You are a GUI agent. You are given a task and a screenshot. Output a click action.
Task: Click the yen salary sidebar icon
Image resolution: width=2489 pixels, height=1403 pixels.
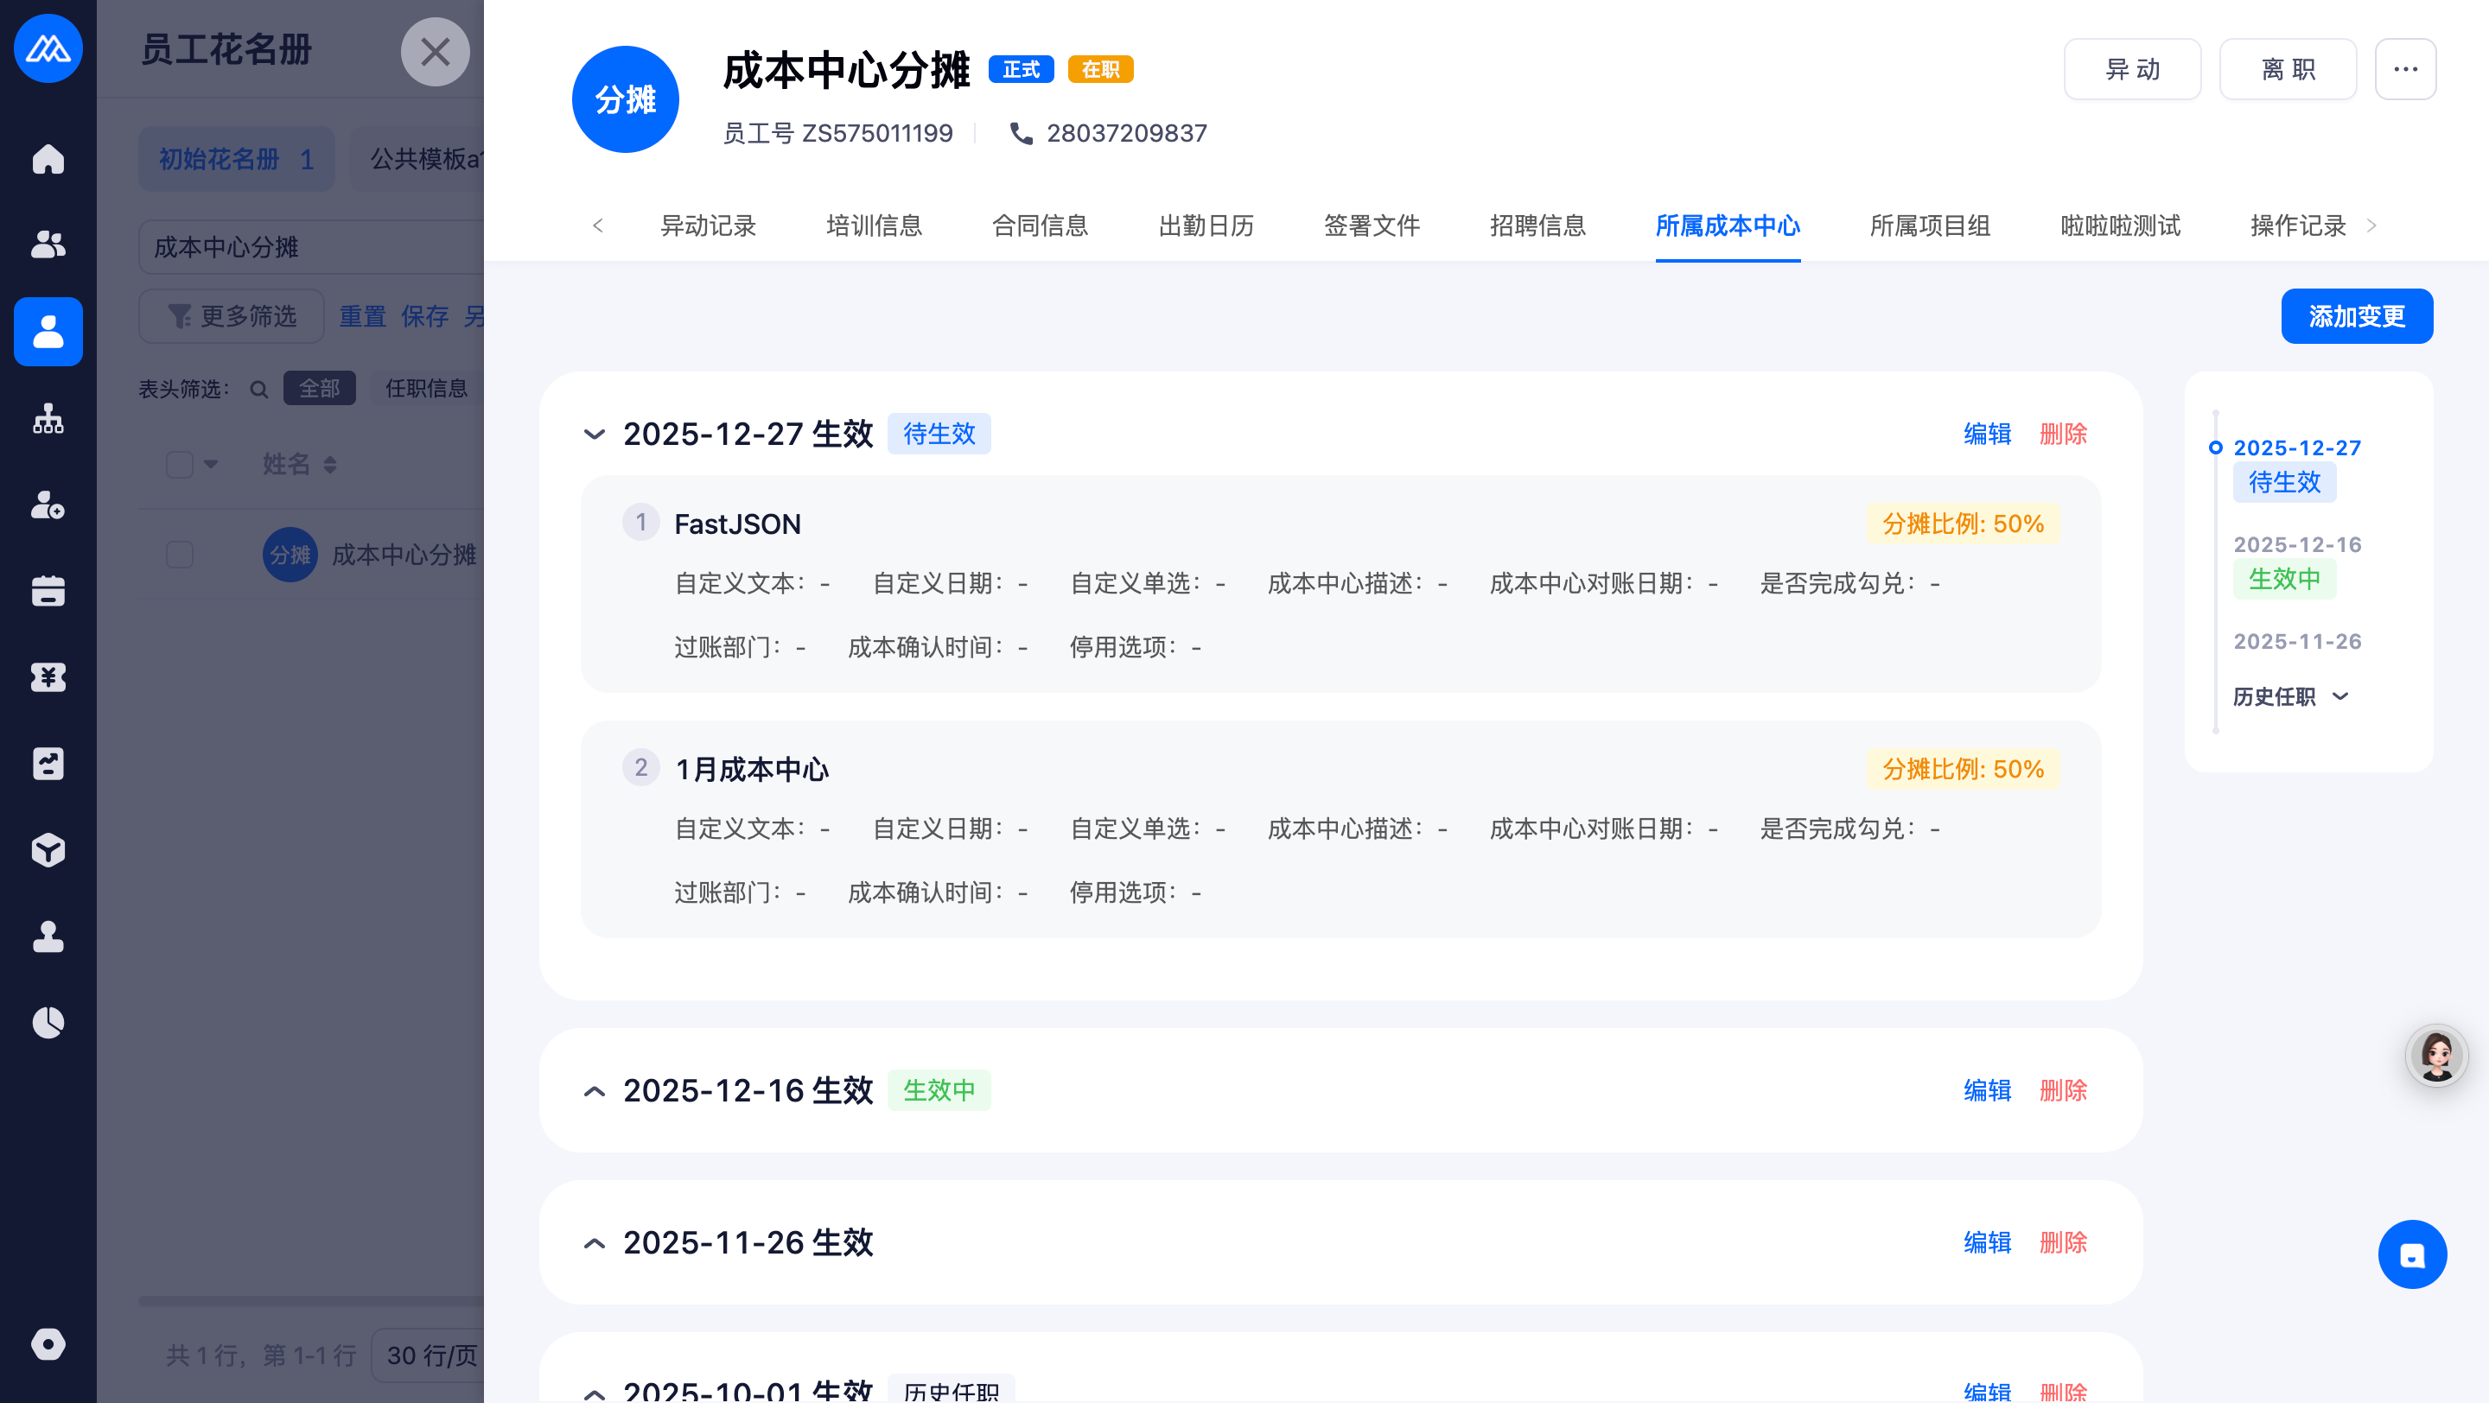48,678
